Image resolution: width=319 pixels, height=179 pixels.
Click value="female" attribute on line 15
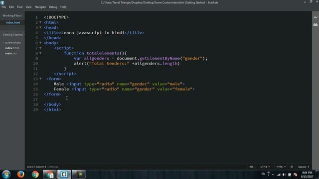click(x=175, y=89)
